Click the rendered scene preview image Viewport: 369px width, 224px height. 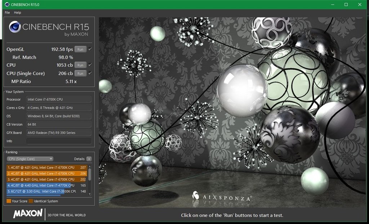[232, 112]
